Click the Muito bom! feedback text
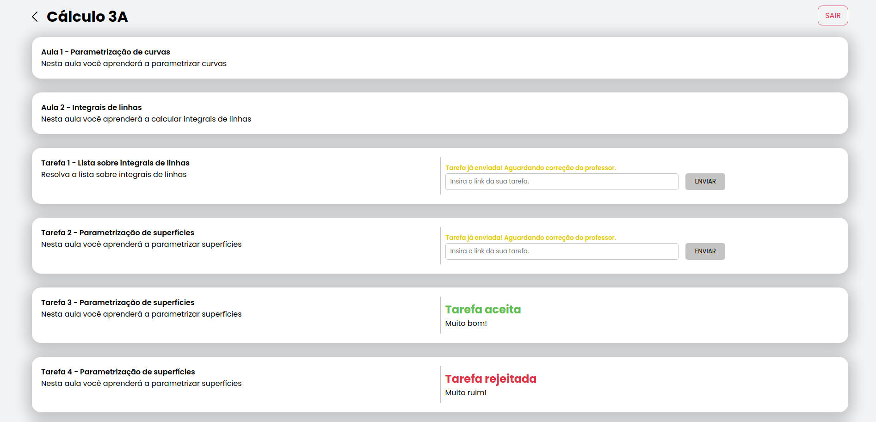Image resolution: width=876 pixels, height=422 pixels. (466, 324)
